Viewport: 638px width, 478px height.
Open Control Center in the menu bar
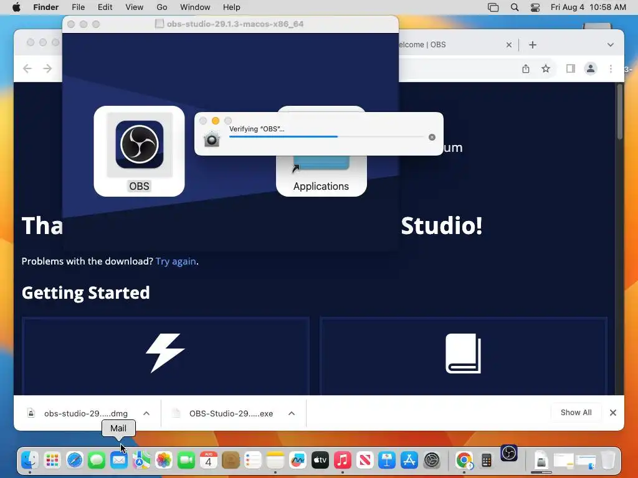pos(535,7)
